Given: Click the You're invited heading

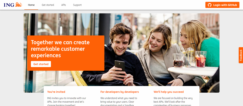Looking at the screenshot, I should pyautogui.click(x=56, y=92).
